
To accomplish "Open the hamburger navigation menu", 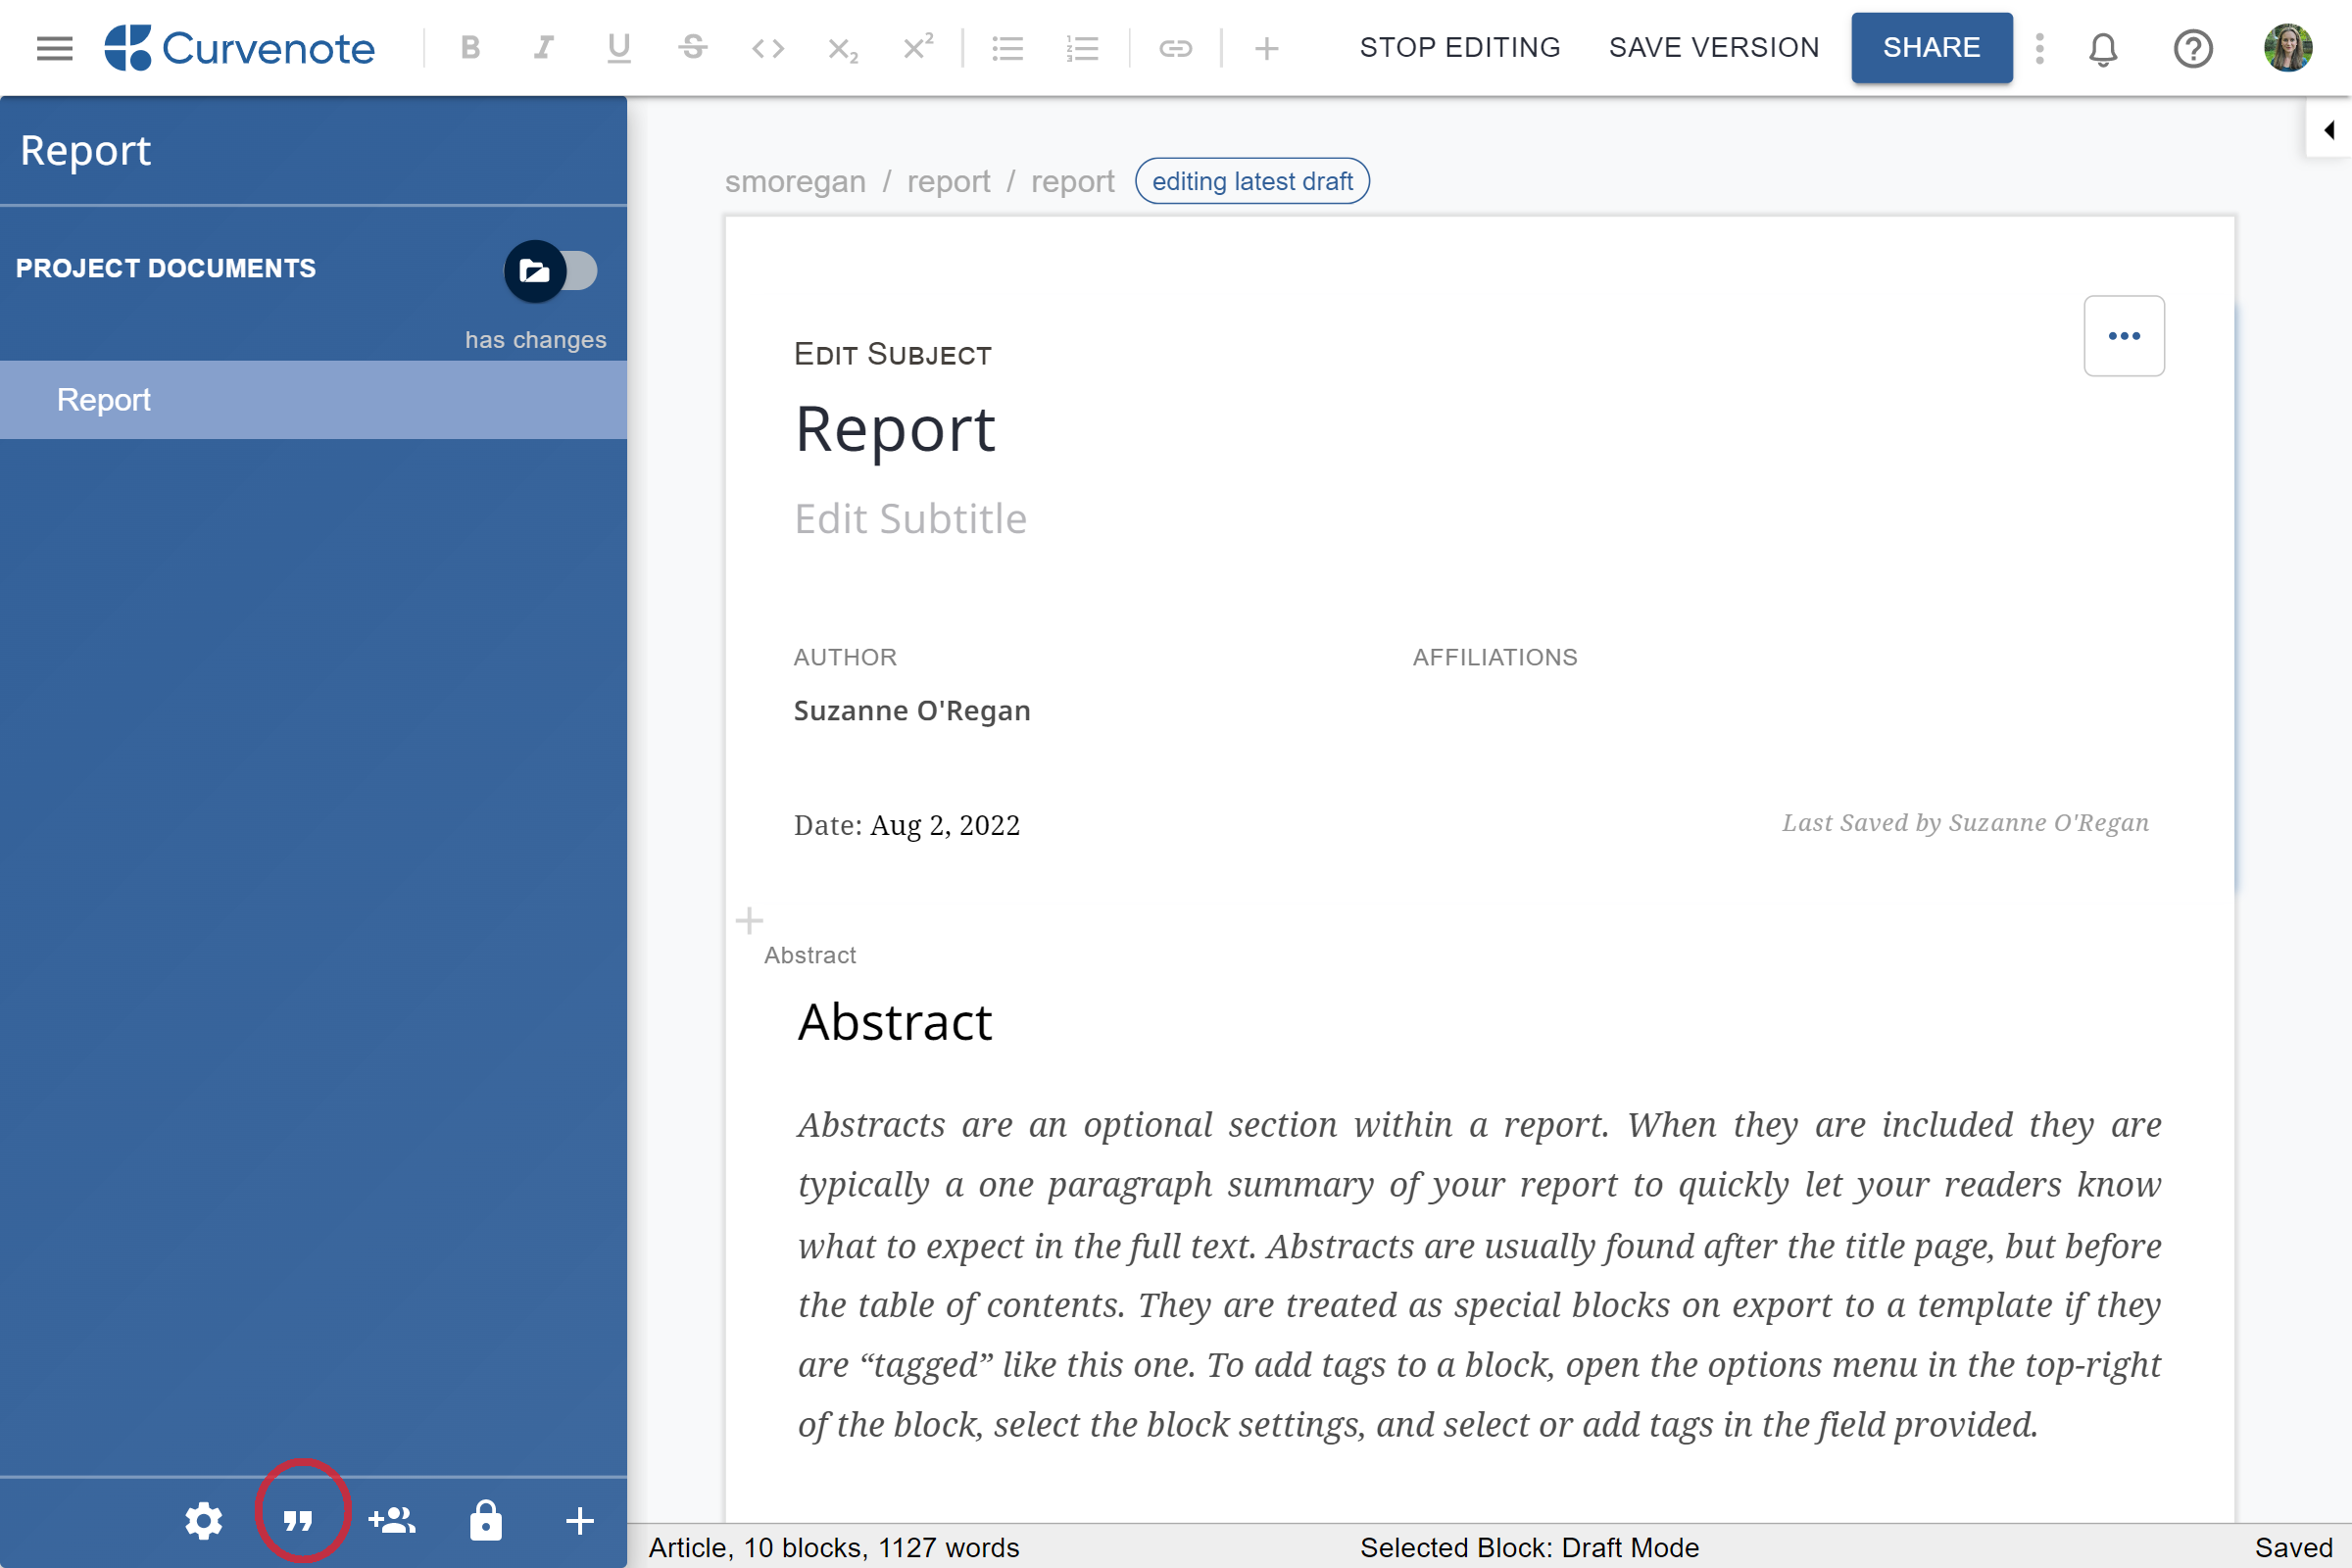I will coord(54,47).
